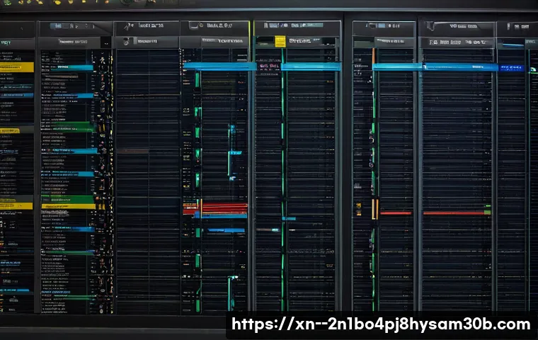Screen dimensions: 538x340
Task: Select the bright green bar above the yellow bar
Action: (x=68, y=200)
